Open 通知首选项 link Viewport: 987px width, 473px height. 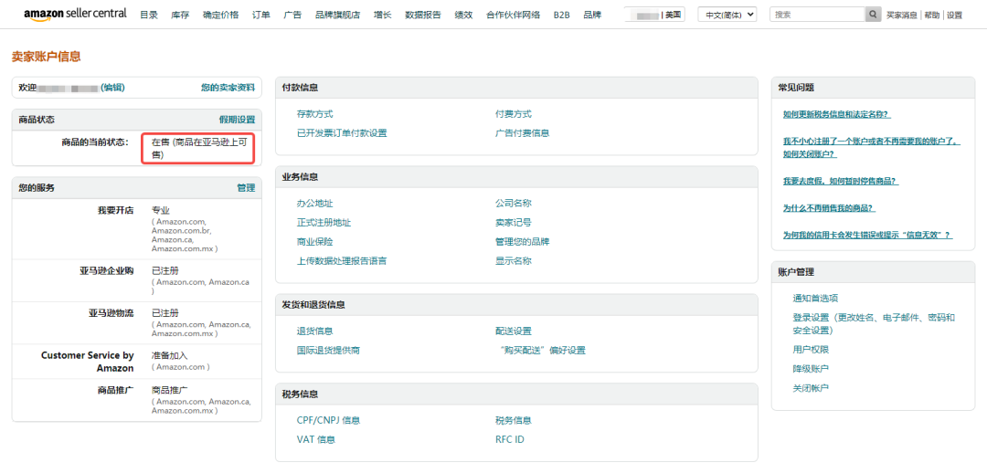pyautogui.click(x=815, y=299)
